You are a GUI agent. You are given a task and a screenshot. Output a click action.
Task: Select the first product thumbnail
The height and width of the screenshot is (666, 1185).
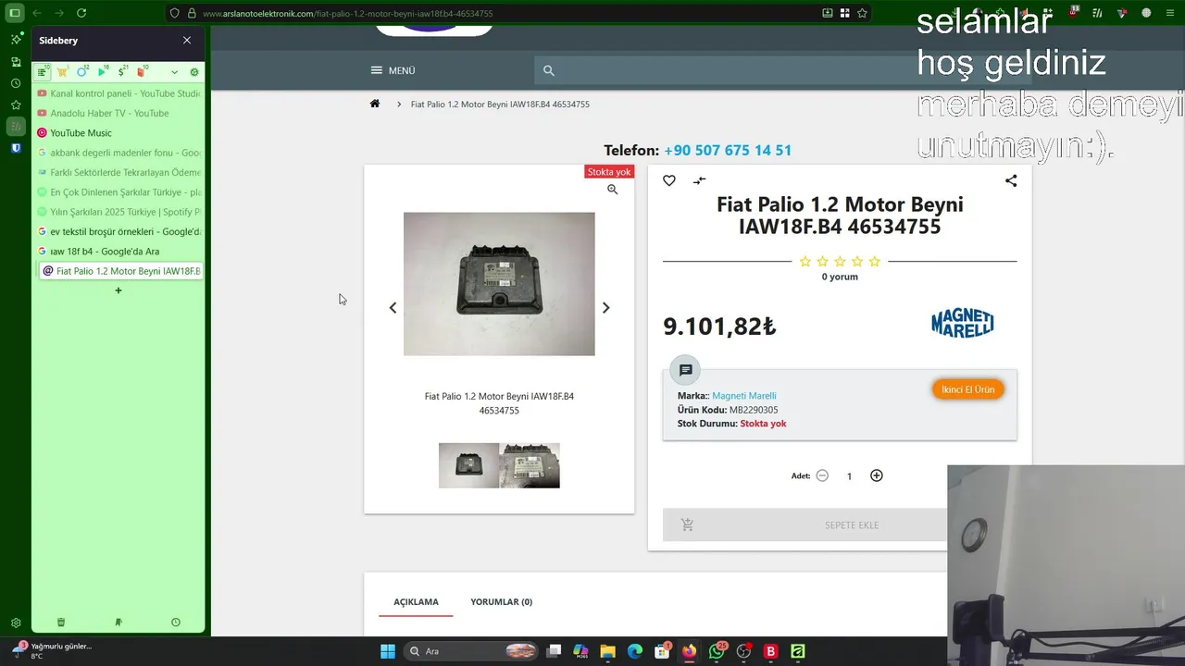468,465
